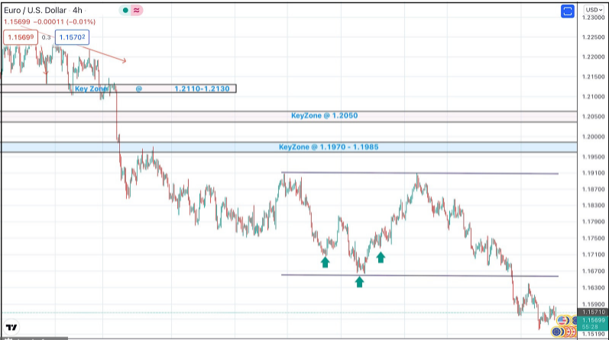Viewport: 609px width, 340px height.
Task: Select the leftmost green up arrow marker
Action: click(325, 262)
